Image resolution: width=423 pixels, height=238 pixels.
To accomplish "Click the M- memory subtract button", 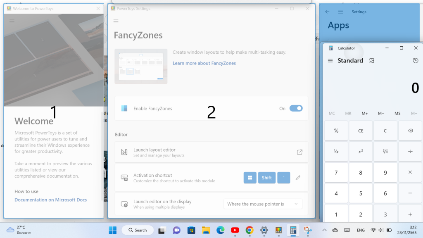I will 381,113.
